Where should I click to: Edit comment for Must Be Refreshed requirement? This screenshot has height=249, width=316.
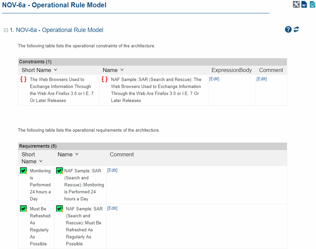click(x=112, y=208)
